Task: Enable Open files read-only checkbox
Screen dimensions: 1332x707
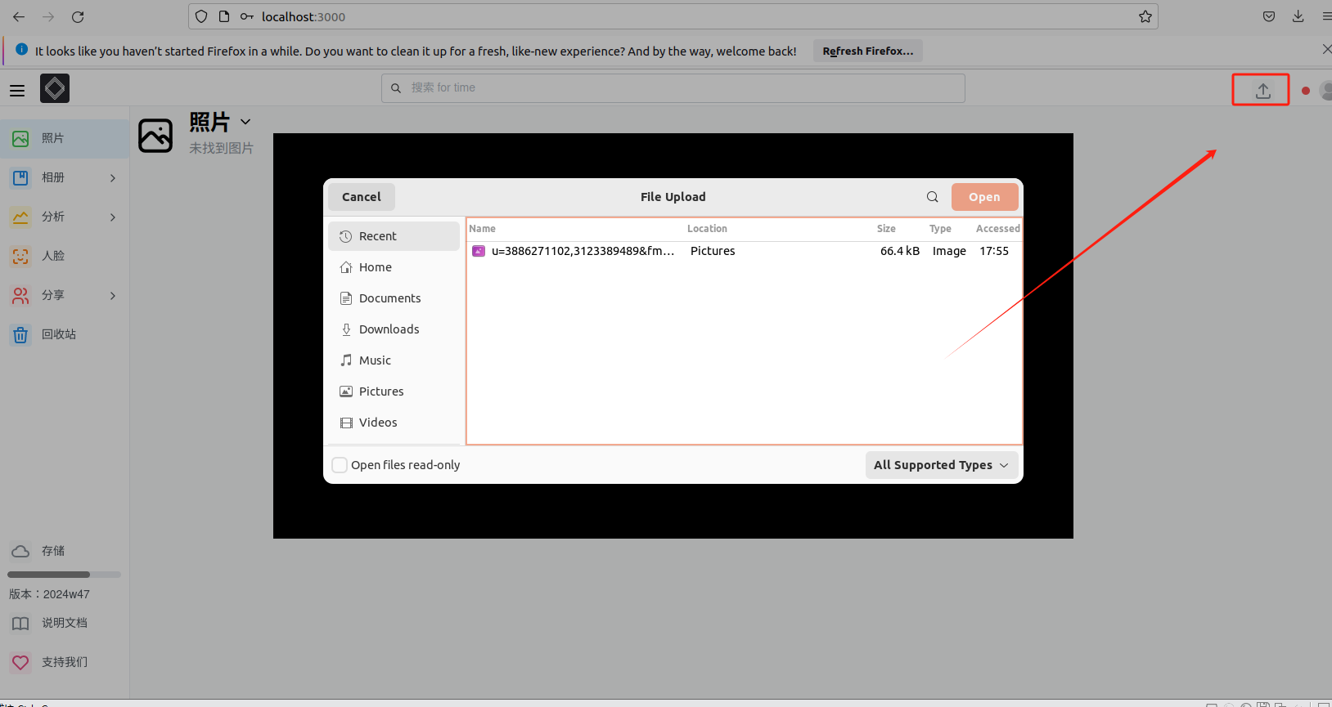Action: pos(340,465)
